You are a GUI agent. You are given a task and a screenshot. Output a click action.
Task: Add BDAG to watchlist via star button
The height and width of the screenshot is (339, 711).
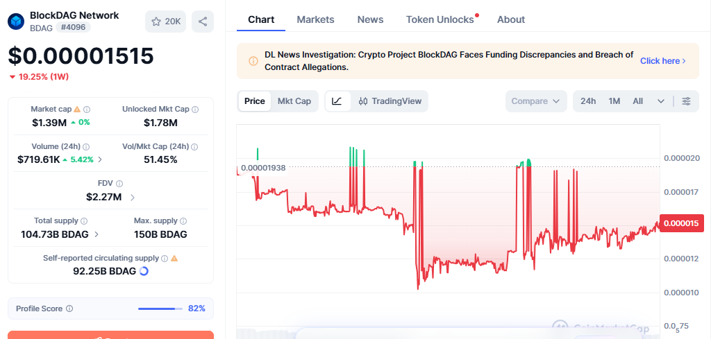pos(165,21)
